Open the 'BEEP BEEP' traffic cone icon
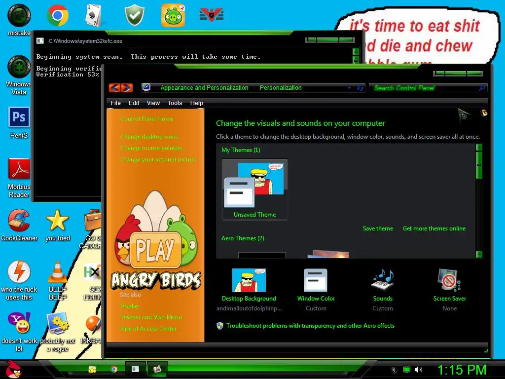The image size is (505, 379). (x=58, y=281)
